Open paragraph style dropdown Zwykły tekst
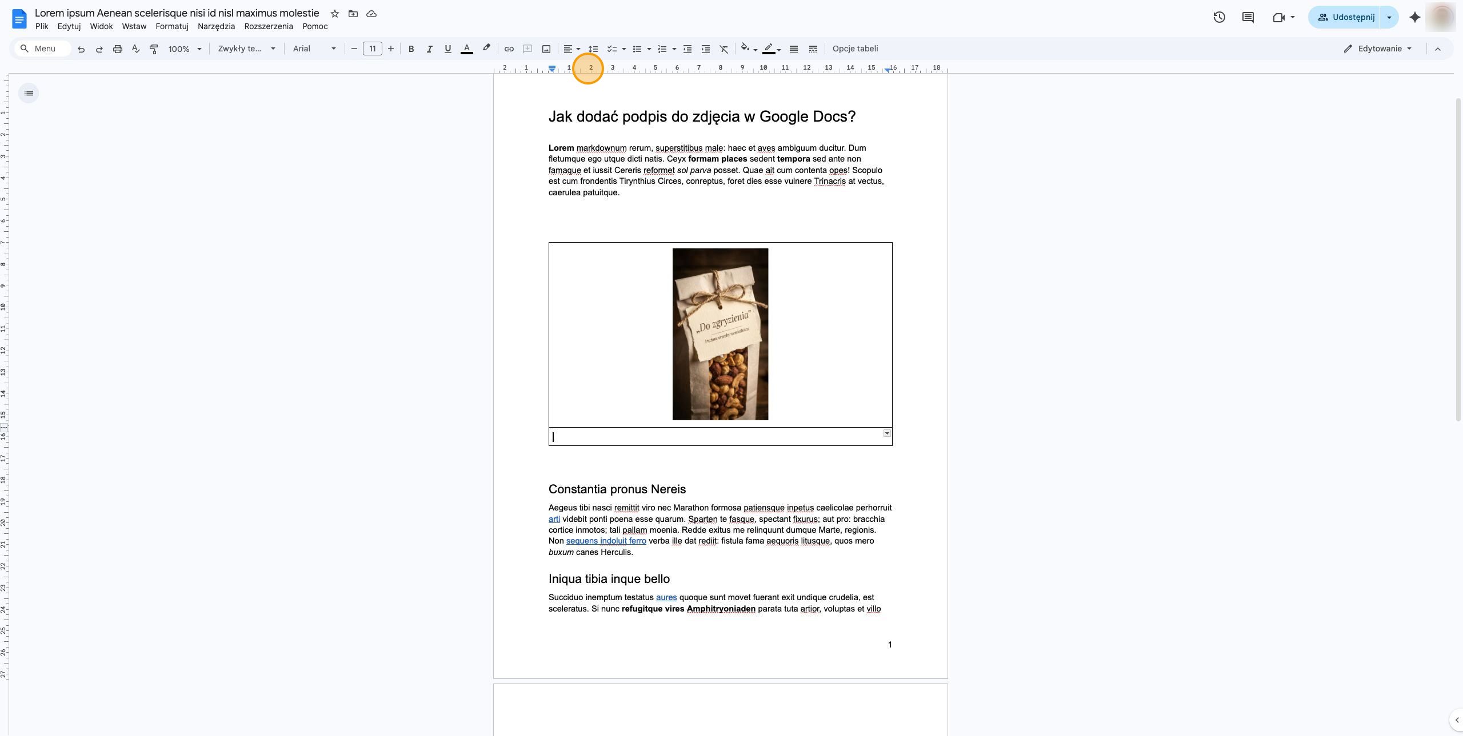 coord(246,49)
